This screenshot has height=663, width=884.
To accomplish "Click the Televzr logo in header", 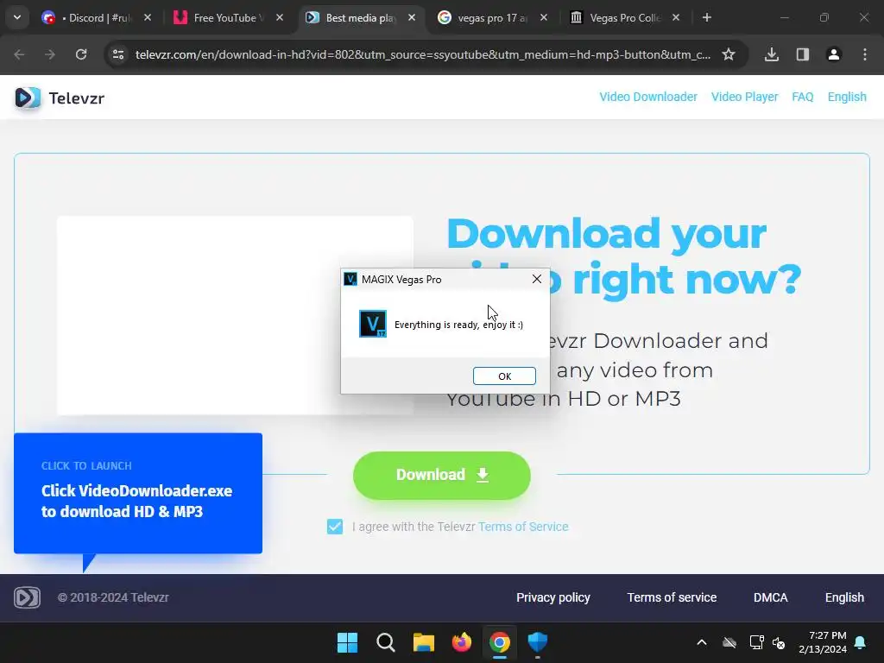I will pos(60,98).
